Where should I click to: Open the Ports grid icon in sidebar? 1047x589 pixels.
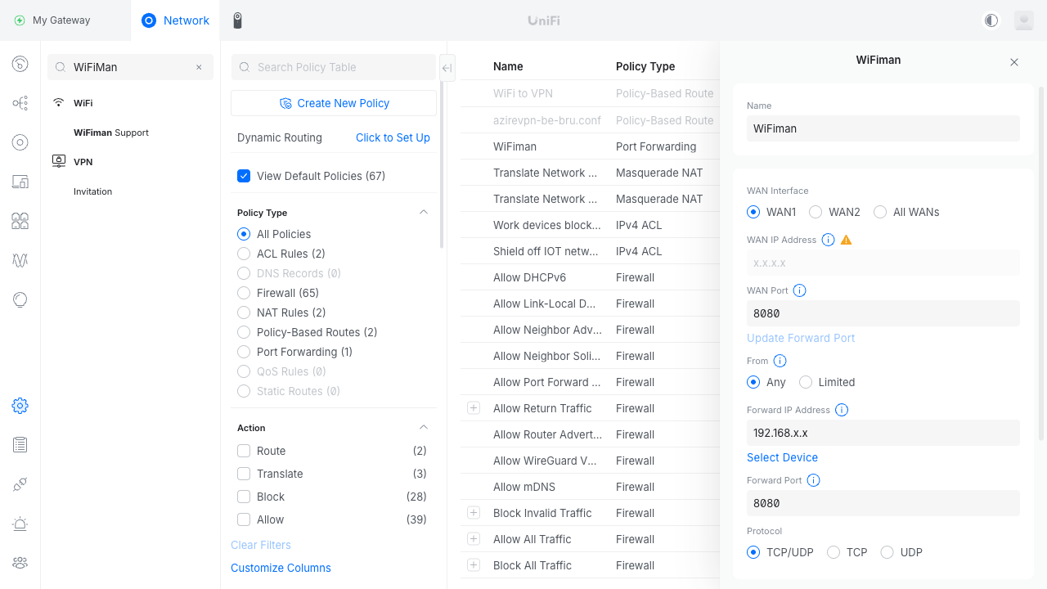(20, 221)
